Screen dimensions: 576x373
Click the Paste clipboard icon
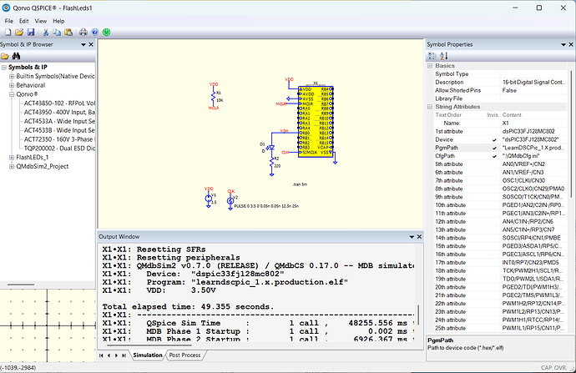tap(68, 33)
